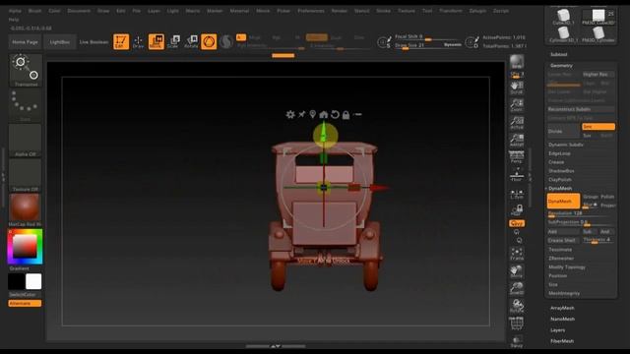This screenshot has height=354, width=630.
Task: Click the Reconstruct Subdiv button
Action: [581, 109]
